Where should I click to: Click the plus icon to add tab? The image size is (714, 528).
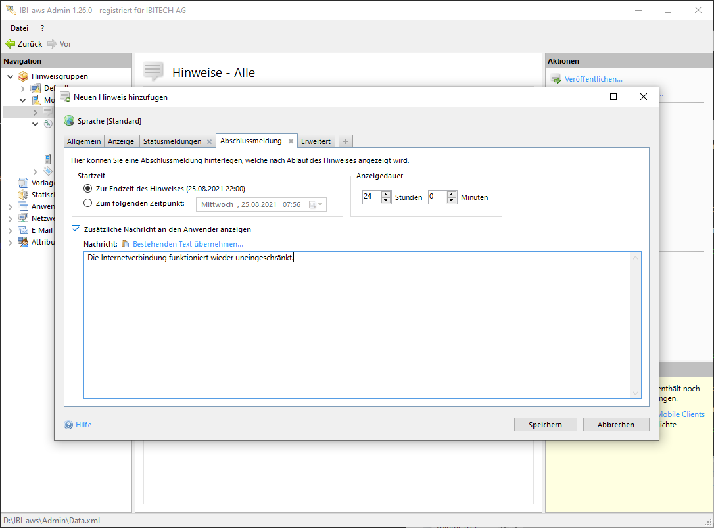pos(346,141)
